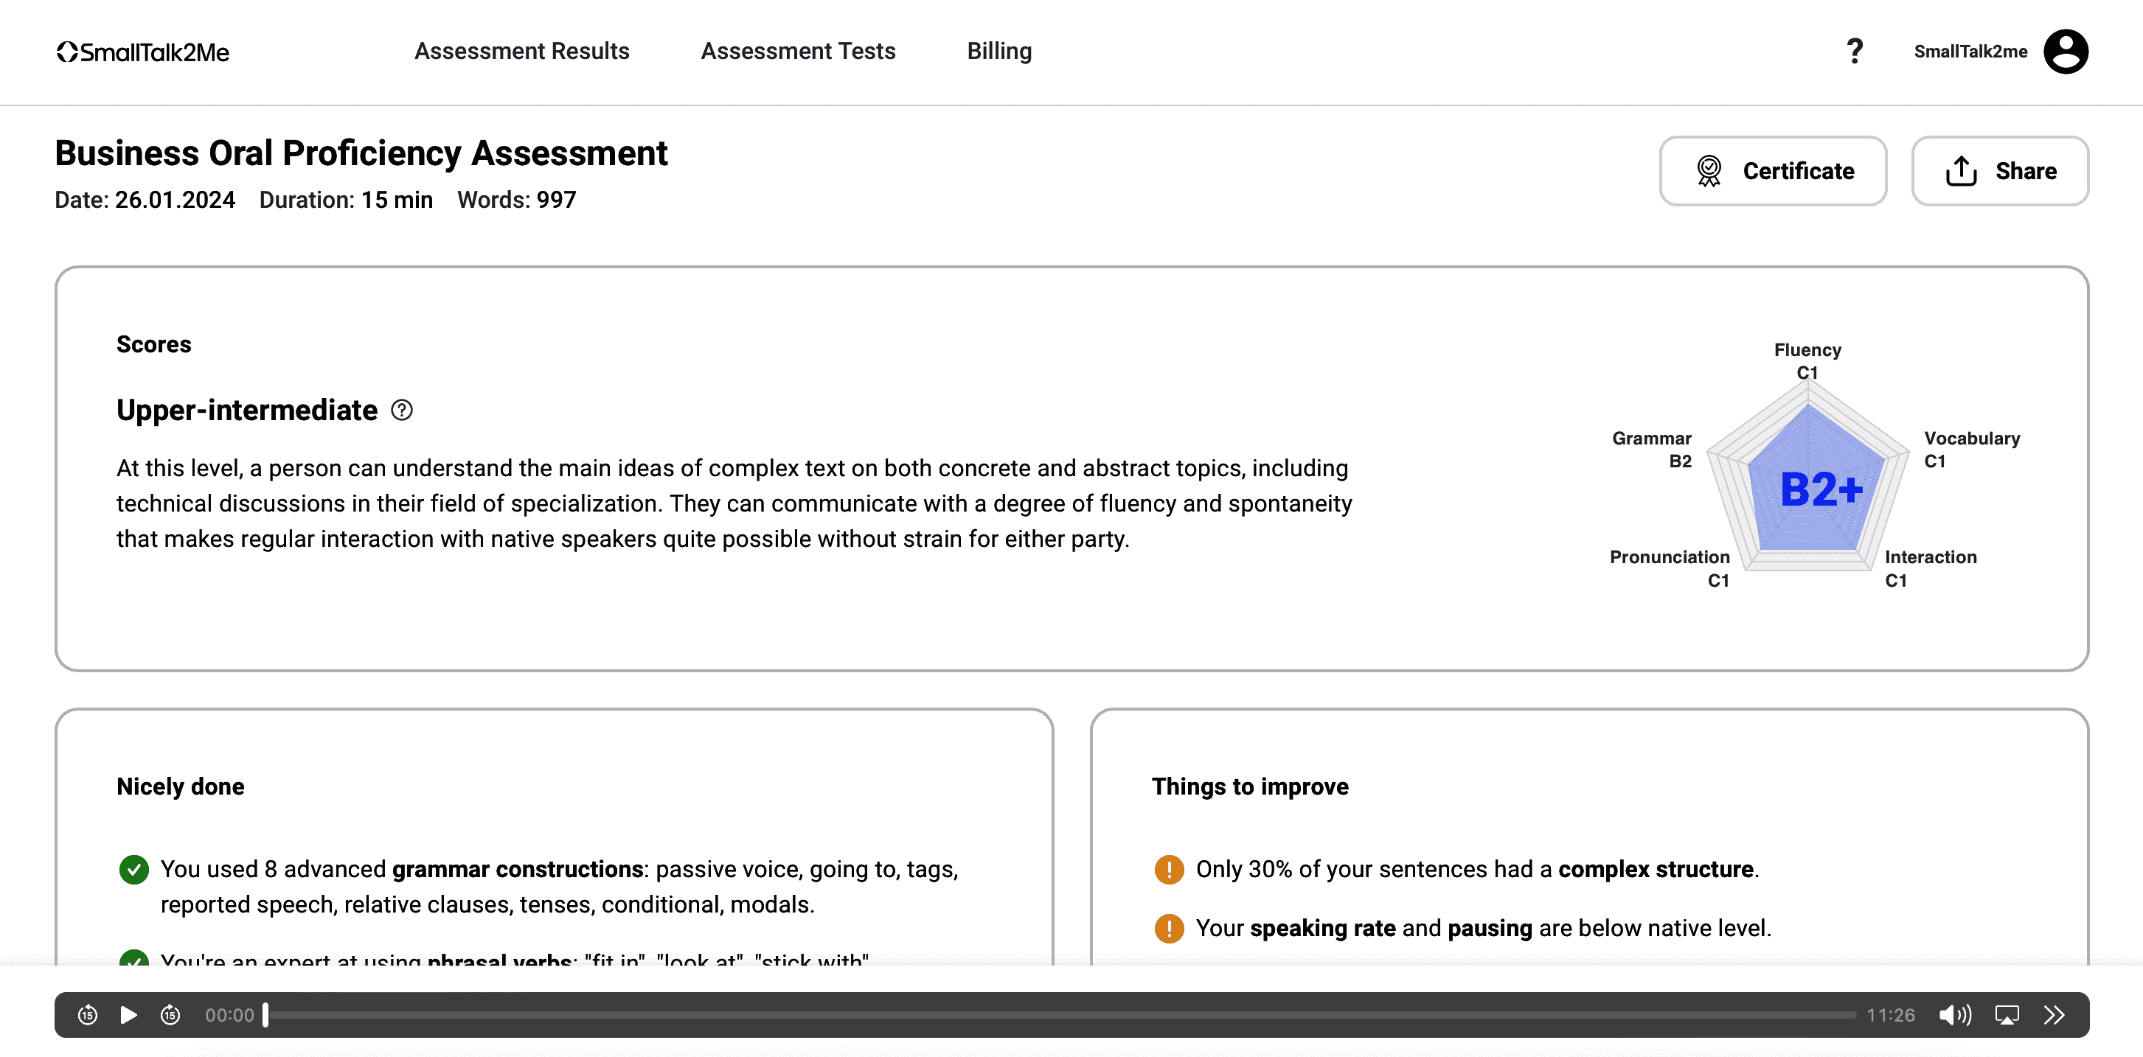Go to Assessment Results
This screenshot has width=2143, height=1057.
[521, 52]
